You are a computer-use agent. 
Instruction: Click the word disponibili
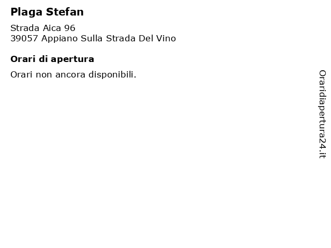112,75
